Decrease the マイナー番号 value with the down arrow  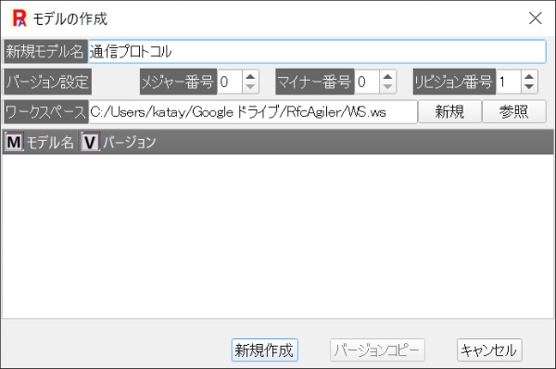pyautogui.click(x=387, y=87)
